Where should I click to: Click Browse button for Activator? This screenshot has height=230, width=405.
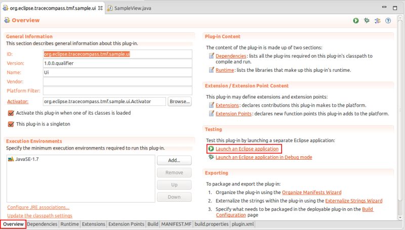[x=180, y=101]
